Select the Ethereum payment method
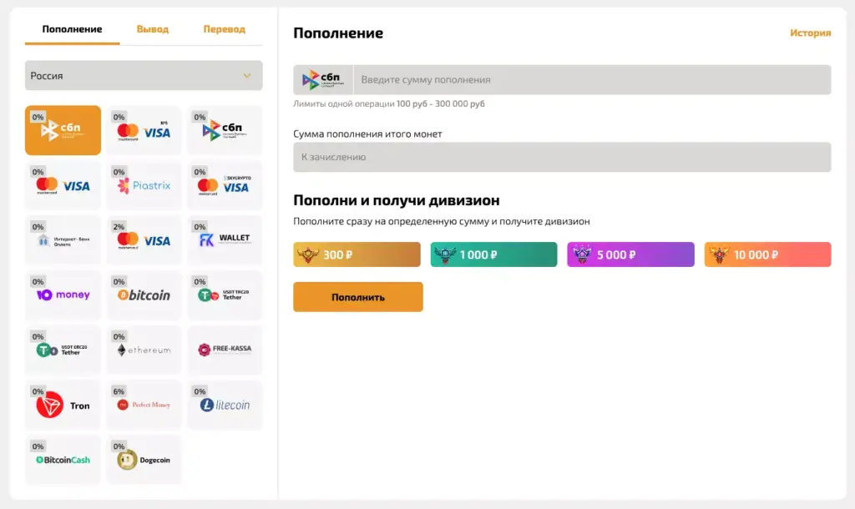Image resolution: width=855 pixels, height=509 pixels. coord(144,349)
